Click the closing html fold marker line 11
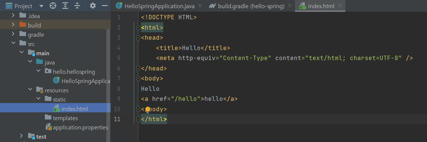This screenshot has height=142, width=427. (x=138, y=119)
